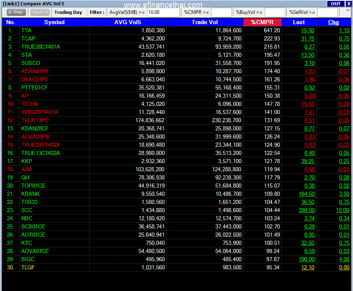Select the TTA symbol row

(x=176, y=30)
